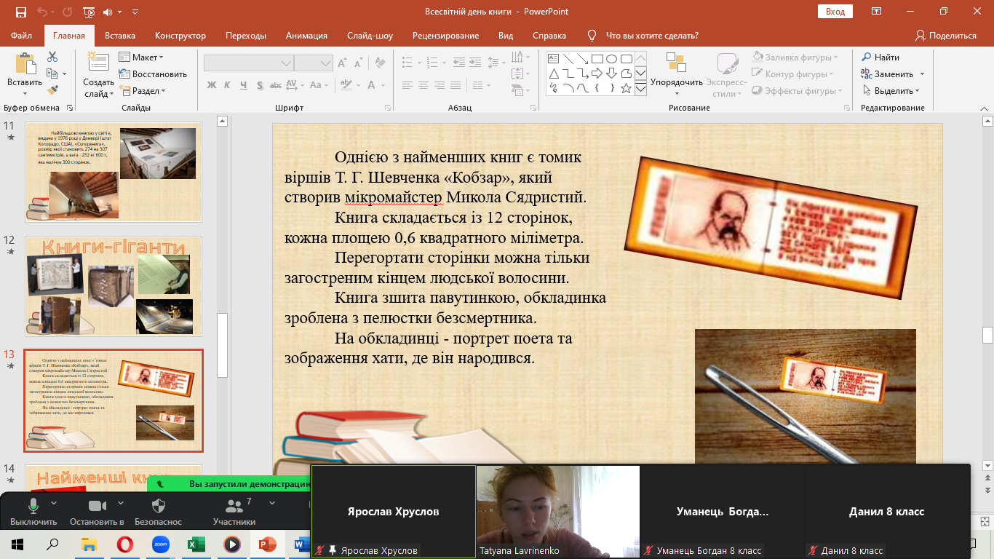This screenshot has width=994, height=559.
Task: Select the right arrow shape in gallery
Action: point(597,74)
